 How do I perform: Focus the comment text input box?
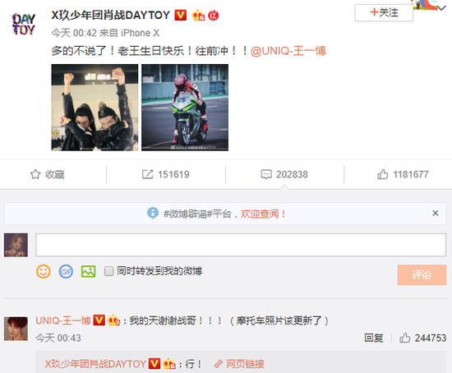point(241,245)
